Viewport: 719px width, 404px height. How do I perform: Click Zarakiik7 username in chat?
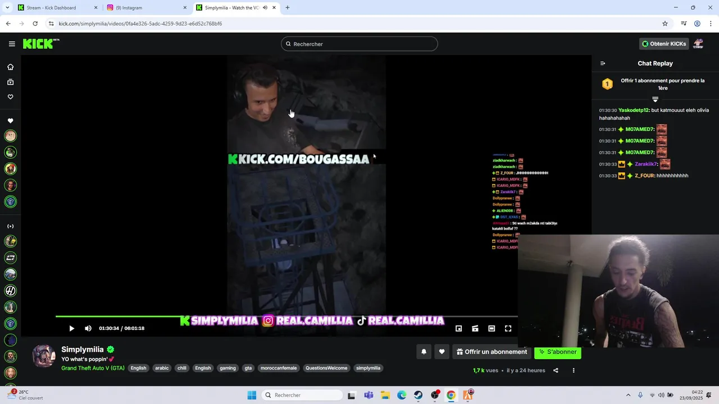(x=646, y=164)
